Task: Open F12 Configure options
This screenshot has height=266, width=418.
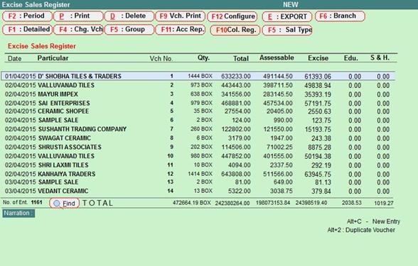Action: pyautogui.click(x=232, y=16)
